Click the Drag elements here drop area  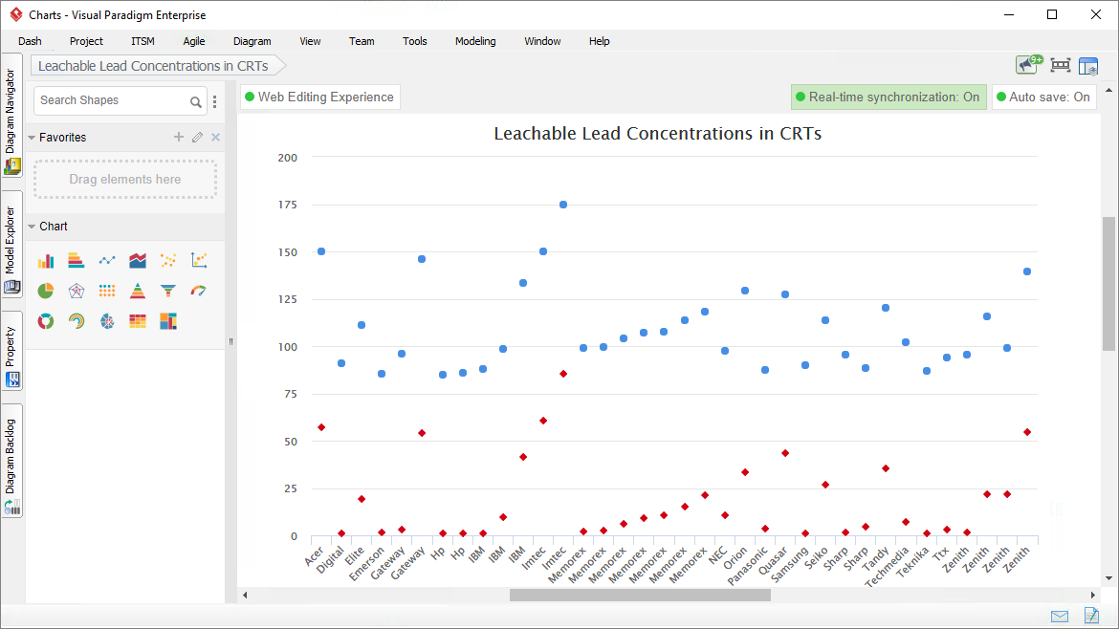tap(125, 179)
